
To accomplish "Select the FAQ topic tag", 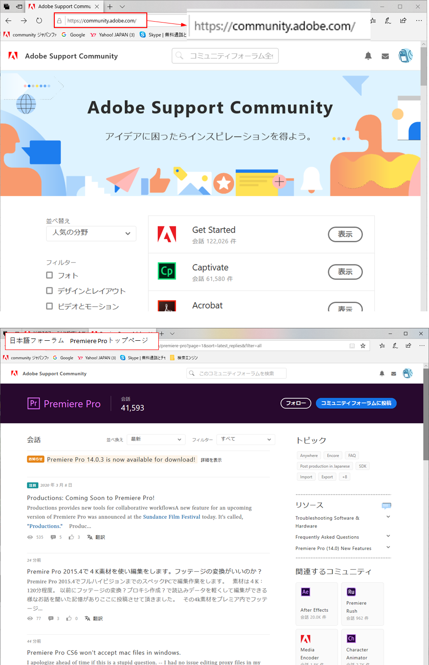I will tap(352, 456).
